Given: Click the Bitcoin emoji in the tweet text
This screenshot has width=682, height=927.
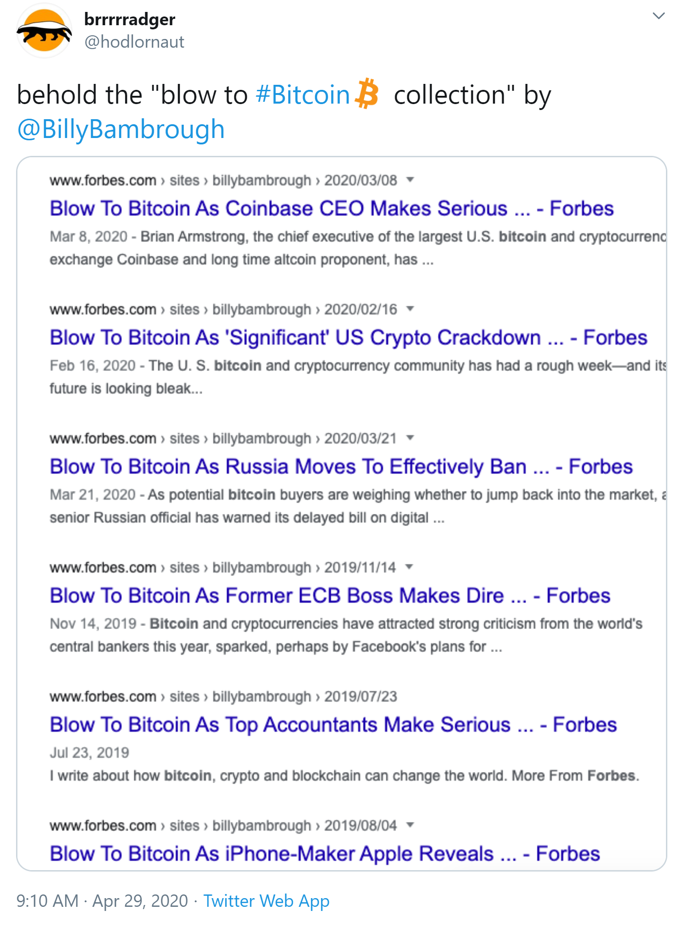Looking at the screenshot, I should 366,94.
